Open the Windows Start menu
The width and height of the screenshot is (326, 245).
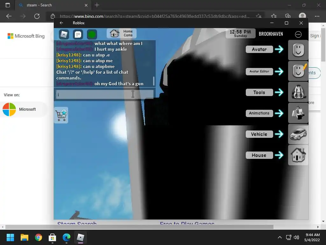pyautogui.click(x=10, y=237)
